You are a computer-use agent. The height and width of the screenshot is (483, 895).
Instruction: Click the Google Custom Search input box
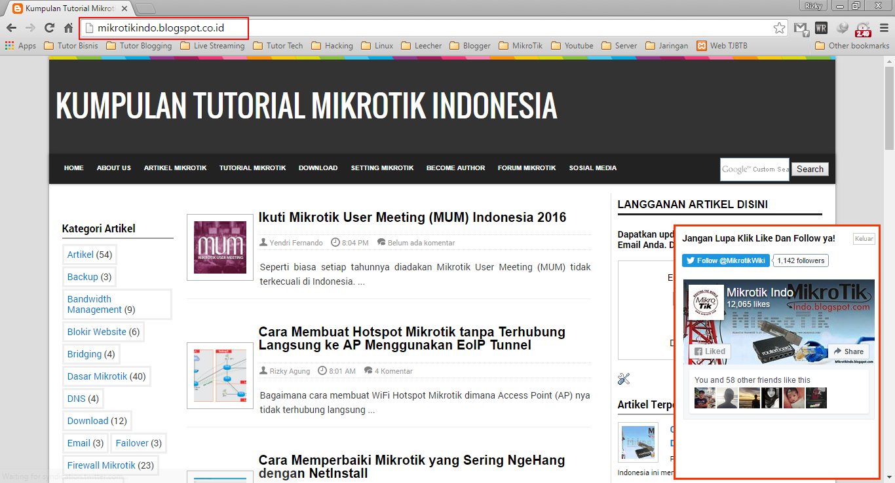click(x=755, y=169)
